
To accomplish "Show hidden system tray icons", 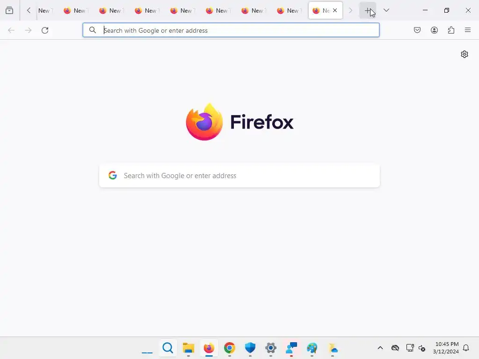I will pyautogui.click(x=380, y=348).
